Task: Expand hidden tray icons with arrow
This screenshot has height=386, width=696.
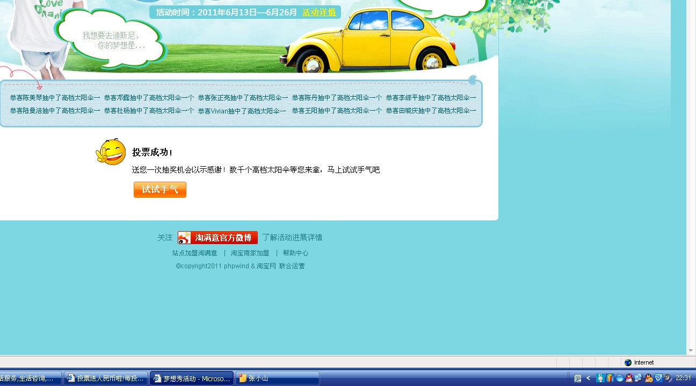Action: tap(588, 378)
